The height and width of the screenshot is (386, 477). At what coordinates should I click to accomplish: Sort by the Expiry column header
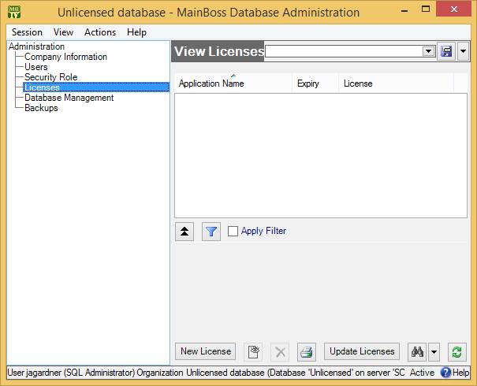pos(315,83)
